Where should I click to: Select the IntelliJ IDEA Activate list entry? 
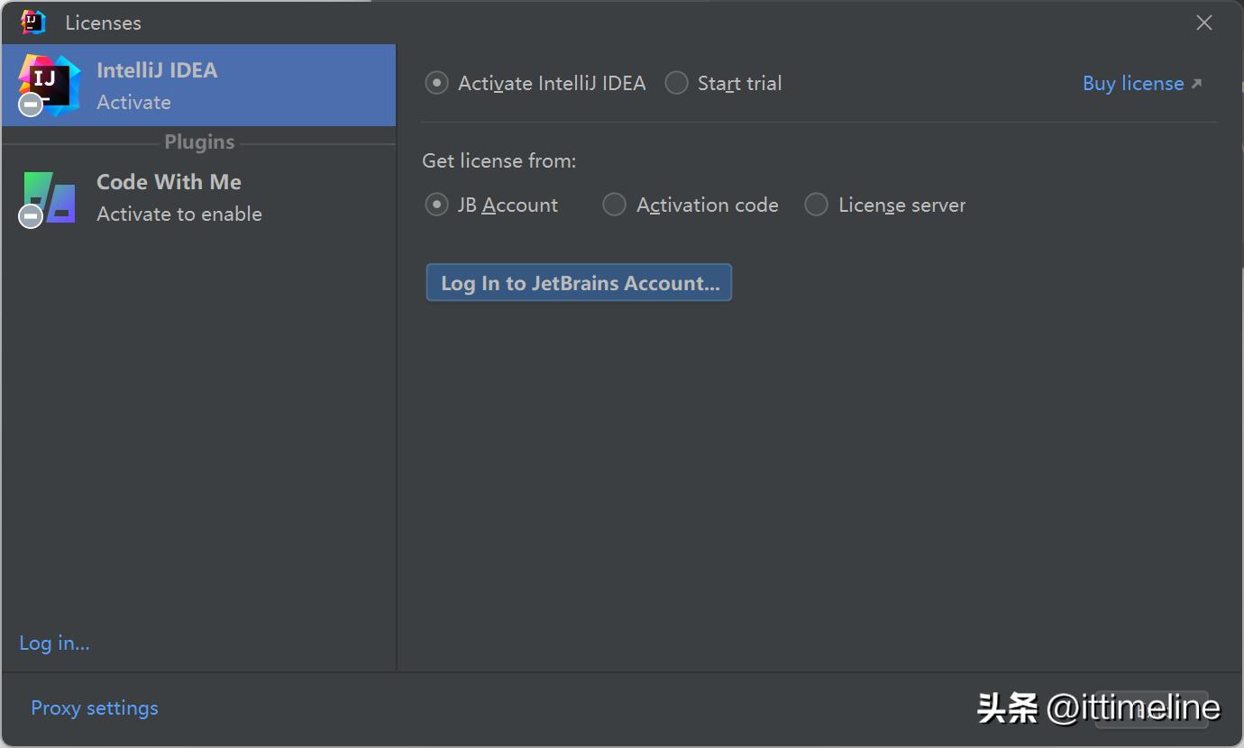click(x=198, y=85)
